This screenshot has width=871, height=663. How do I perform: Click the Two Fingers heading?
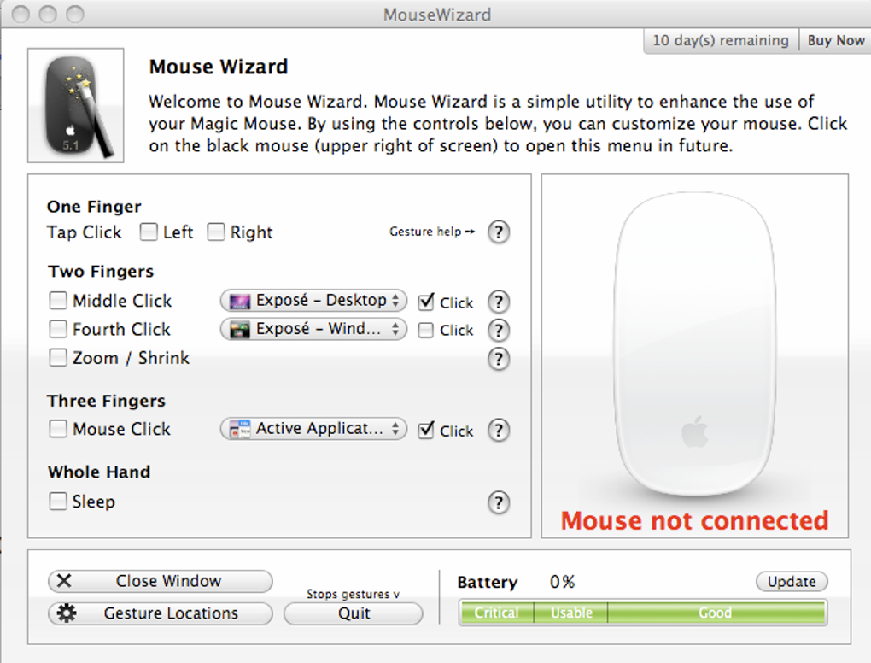coord(101,271)
